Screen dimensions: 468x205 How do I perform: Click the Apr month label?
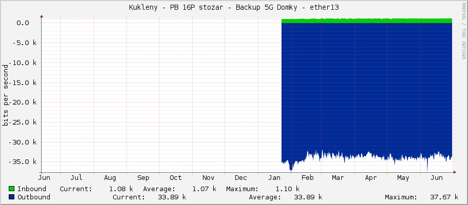tap(371, 178)
